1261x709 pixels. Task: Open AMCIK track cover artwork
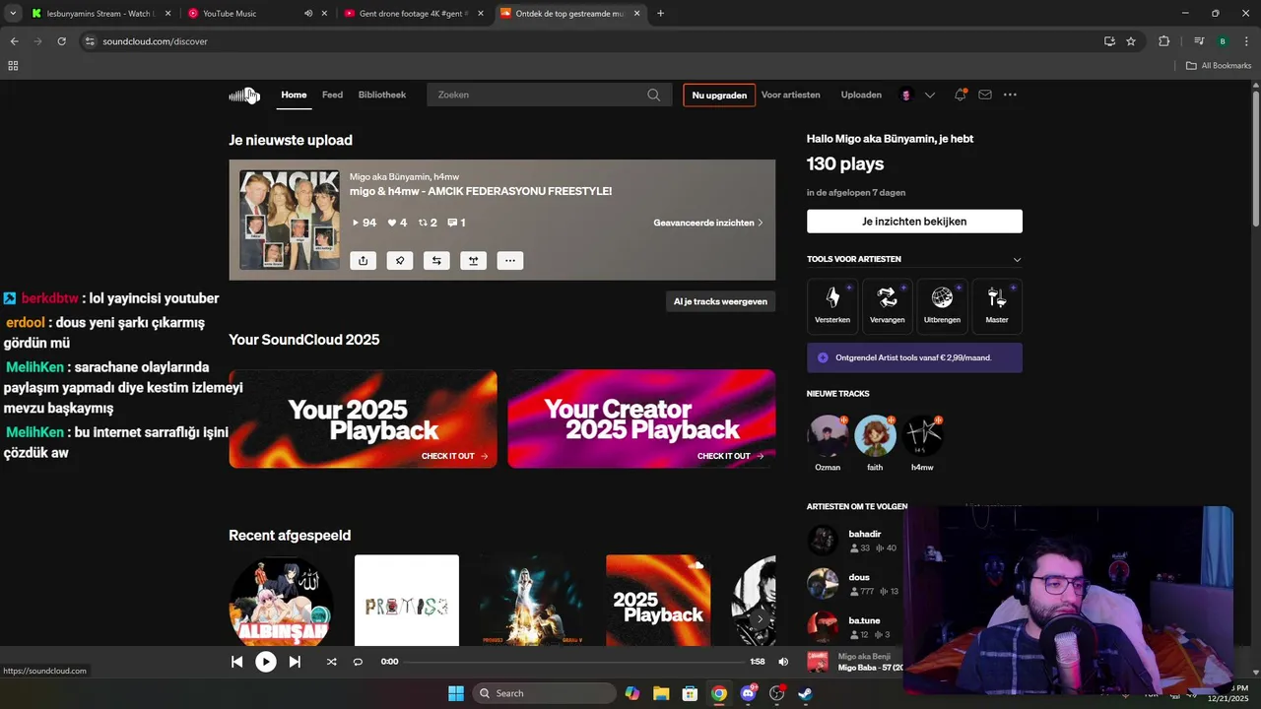click(x=290, y=220)
